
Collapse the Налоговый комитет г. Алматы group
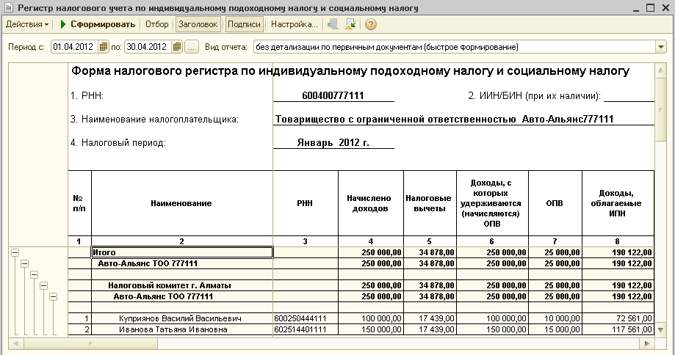click(43, 285)
